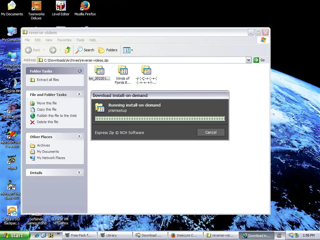This screenshot has height=240, width=320.
Task: Launch Oracle VM VirtualBox desktop icon
Action: 61,220
